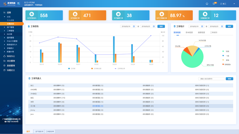The image size is (239, 134).
Task: Click the green 轻微 pie slice
Action: (x=192, y=60)
